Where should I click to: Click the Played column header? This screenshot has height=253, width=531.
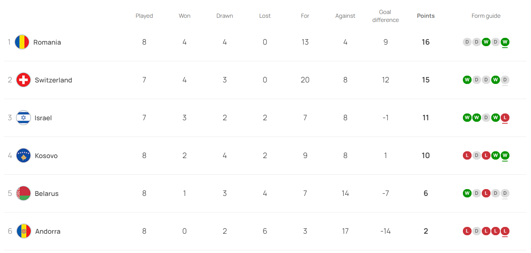[144, 16]
